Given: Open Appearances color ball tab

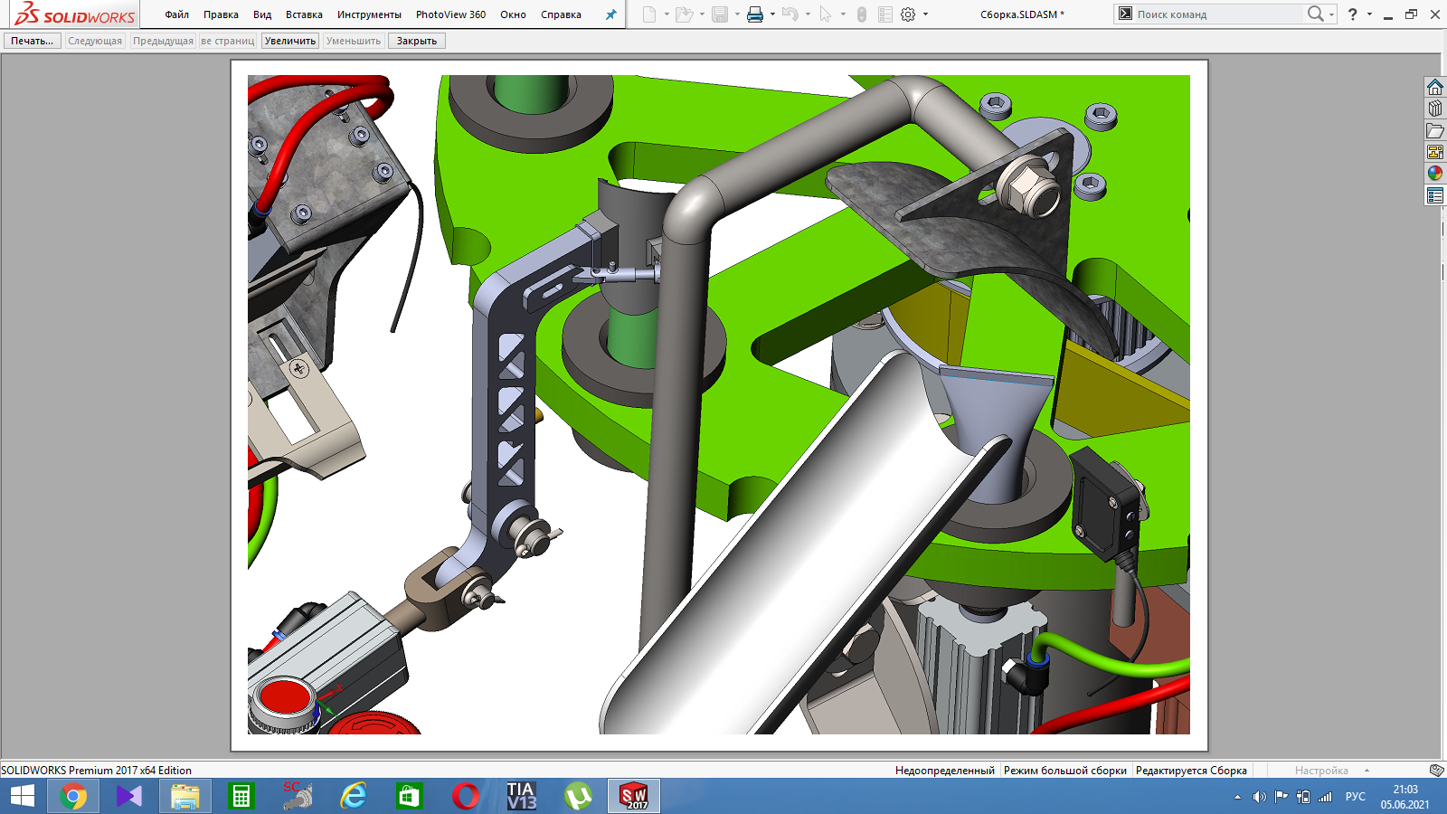Looking at the screenshot, I should 1435,174.
